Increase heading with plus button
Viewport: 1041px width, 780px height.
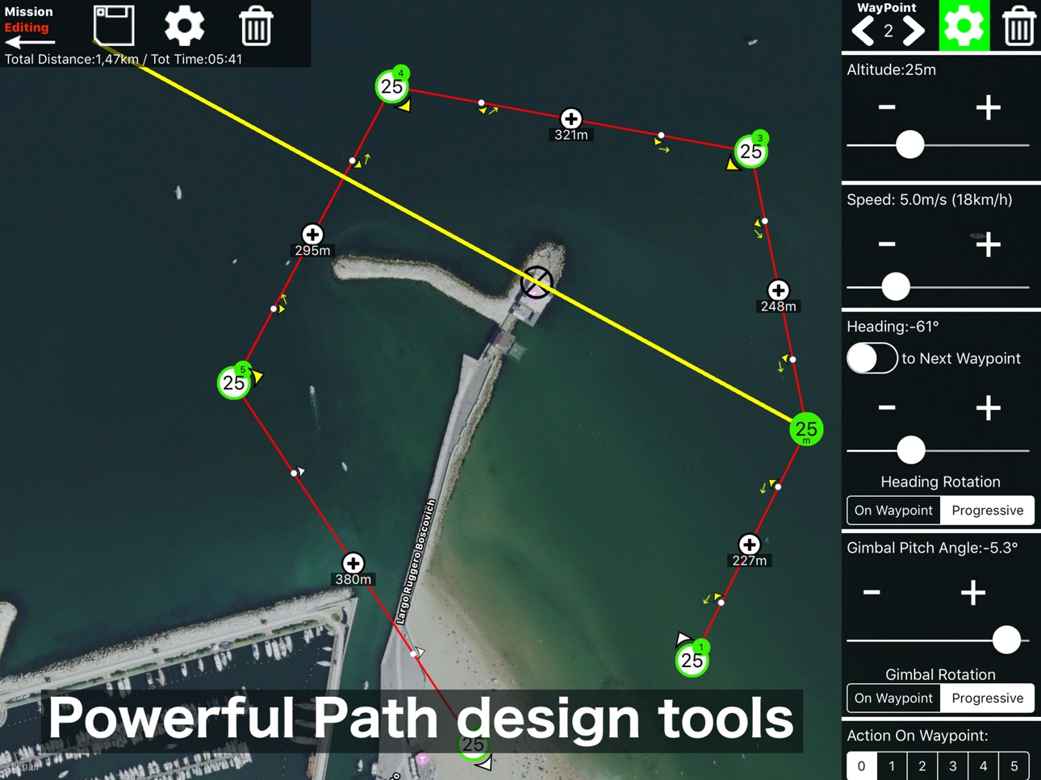[x=989, y=408]
